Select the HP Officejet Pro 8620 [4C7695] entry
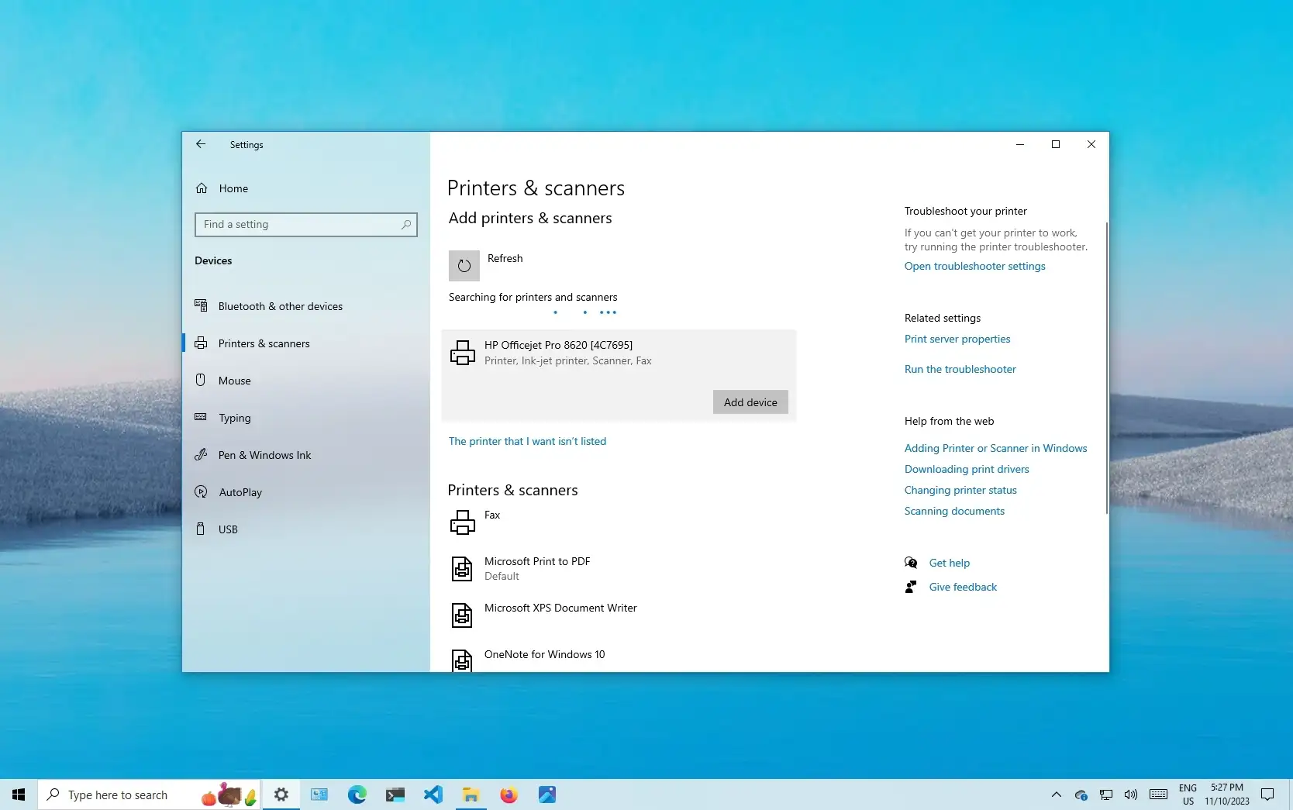The image size is (1293, 810). (x=619, y=376)
